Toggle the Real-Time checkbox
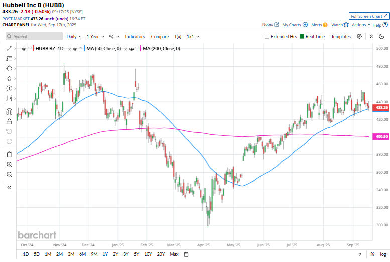This screenshot has width=390, height=262. point(302,36)
